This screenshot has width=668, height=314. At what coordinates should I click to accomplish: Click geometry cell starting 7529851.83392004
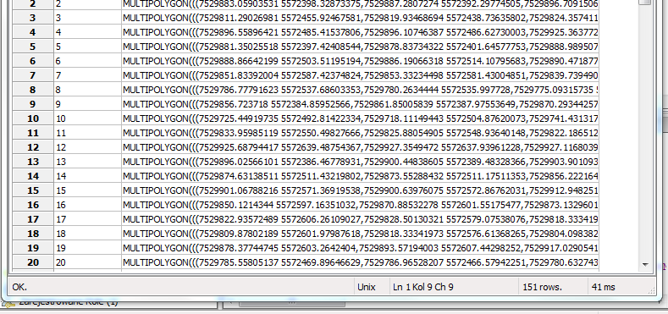tap(361, 75)
